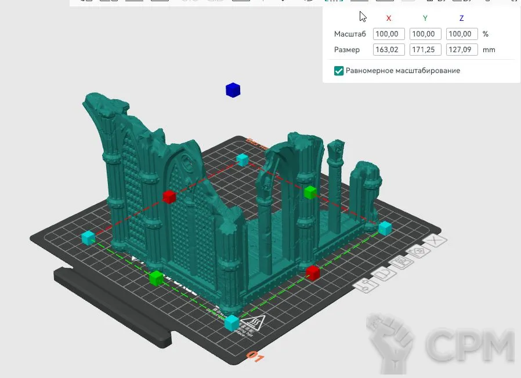Viewport: 521px width, 378px height.
Task: Focus the Размер Y field showing 171,25
Action: point(425,50)
